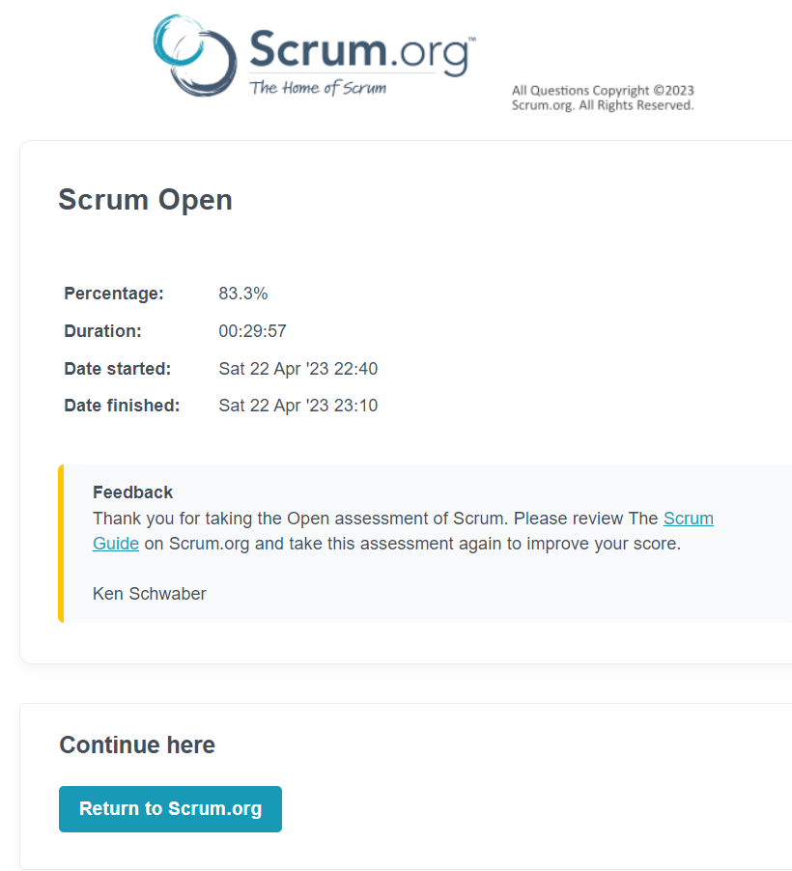This screenshot has height=871, width=792.
Task: Click the Return to Scrum.org button
Action: pos(170,809)
